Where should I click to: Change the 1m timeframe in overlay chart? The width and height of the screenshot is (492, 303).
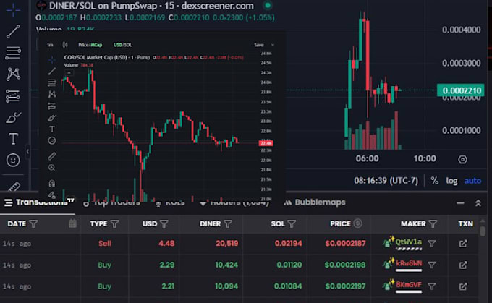click(50, 45)
